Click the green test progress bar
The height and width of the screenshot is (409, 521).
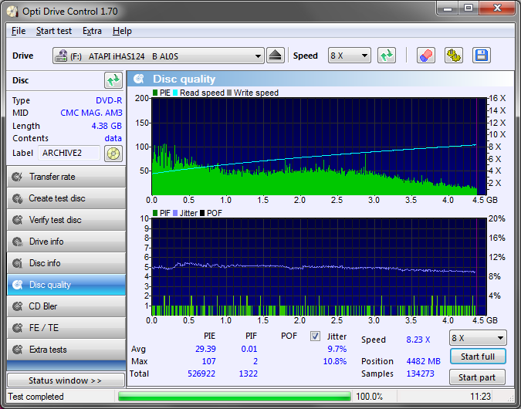click(x=234, y=397)
